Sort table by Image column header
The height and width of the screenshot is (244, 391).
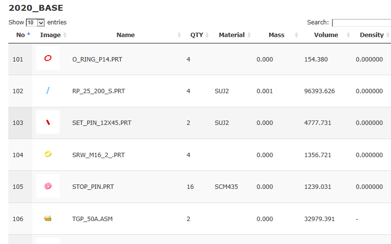(x=50, y=35)
